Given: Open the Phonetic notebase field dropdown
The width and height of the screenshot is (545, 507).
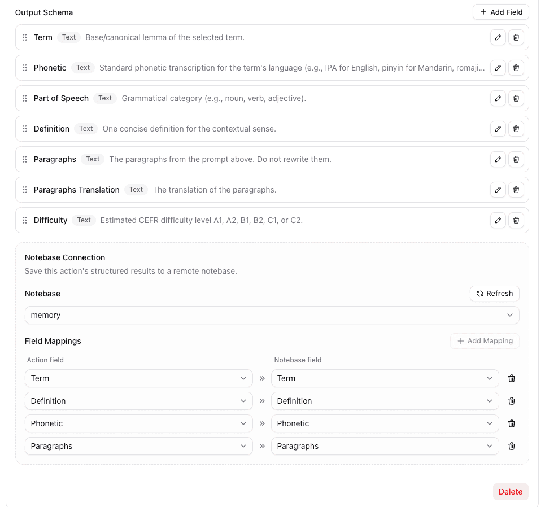Looking at the screenshot, I should [385, 423].
